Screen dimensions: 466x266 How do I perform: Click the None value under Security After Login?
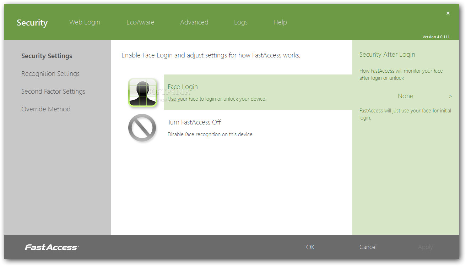click(x=405, y=96)
